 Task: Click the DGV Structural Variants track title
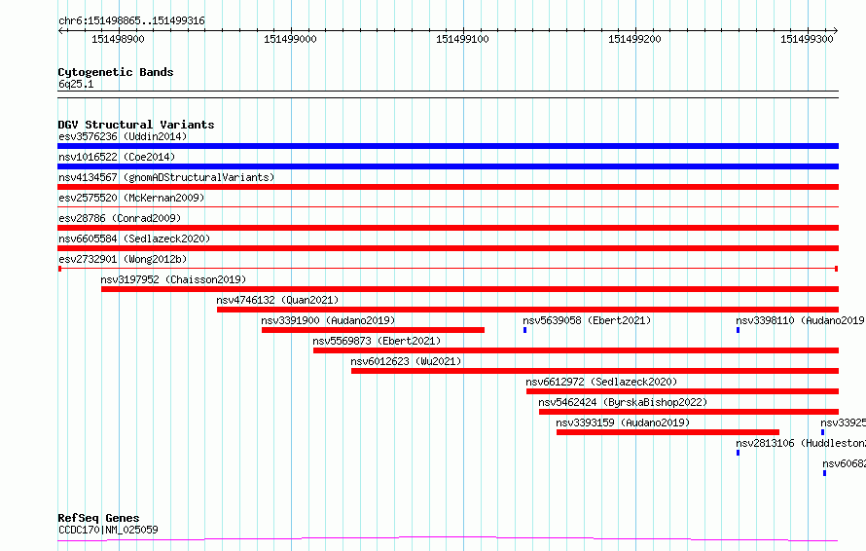pyautogui.click(x=136, y=125)
